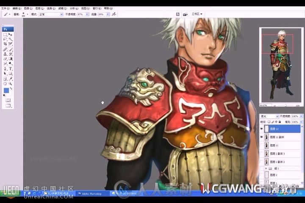Toggle lock all padlock icon
305x203 pixels.
(280, 122)
